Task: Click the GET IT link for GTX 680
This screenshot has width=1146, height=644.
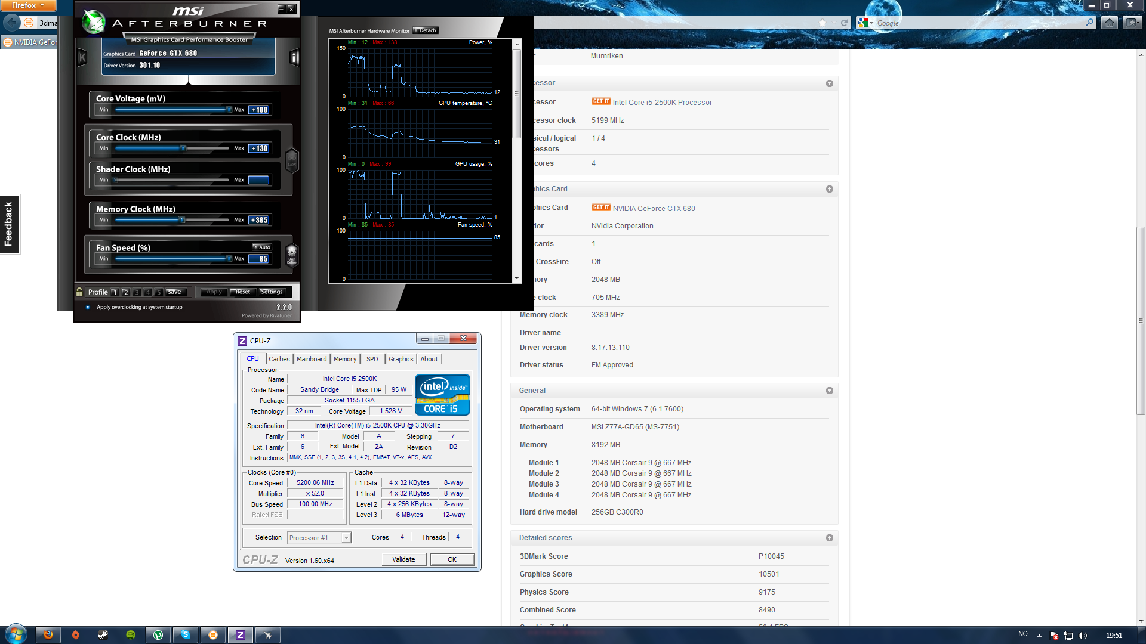Action: pyautogui.click(x=601, y=208)
